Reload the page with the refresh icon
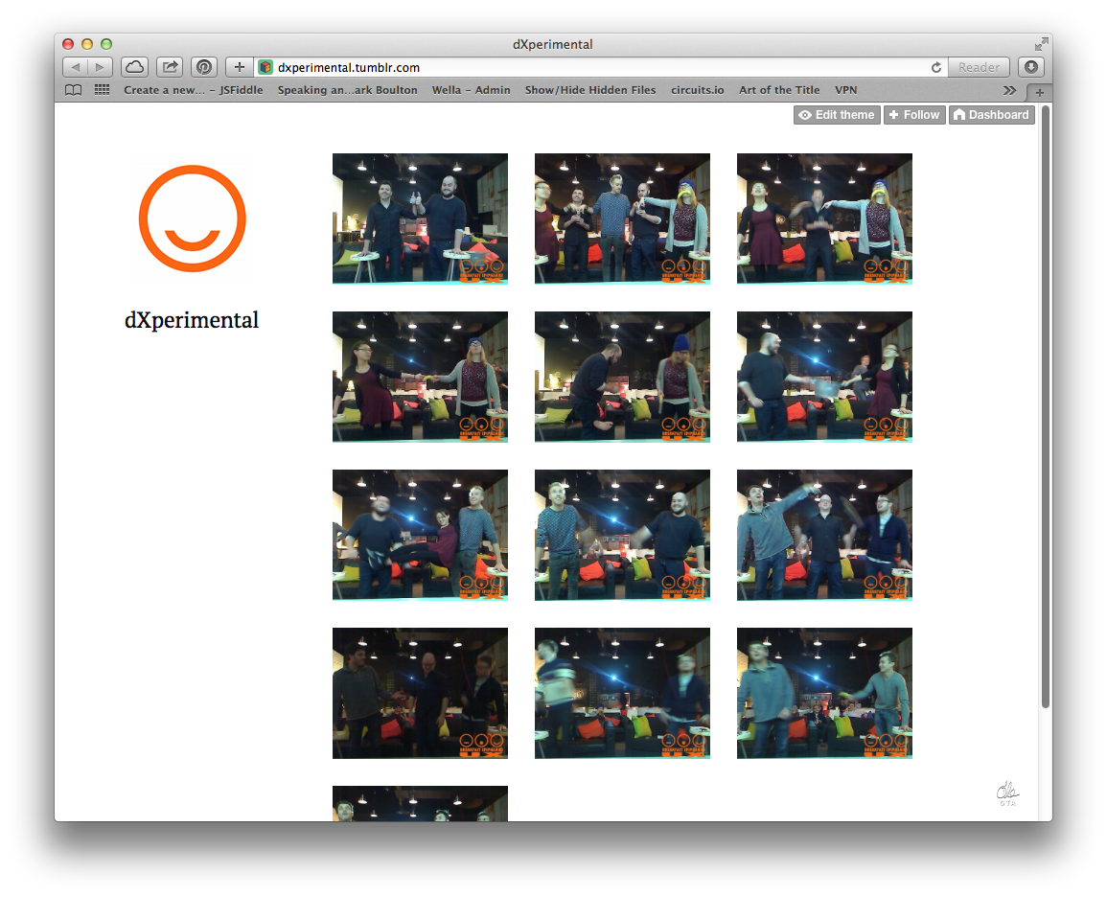The width and height of the screenshot is (1107, 897). coord(936,67)
